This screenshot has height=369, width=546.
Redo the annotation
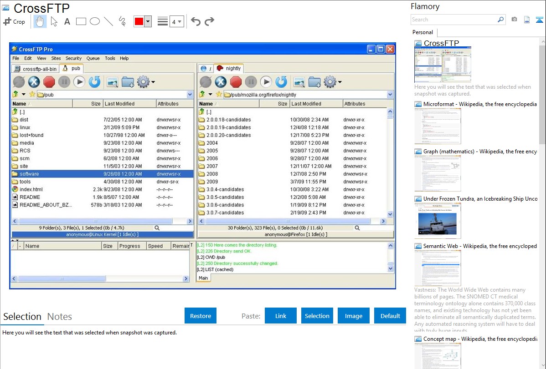[209, 21]
